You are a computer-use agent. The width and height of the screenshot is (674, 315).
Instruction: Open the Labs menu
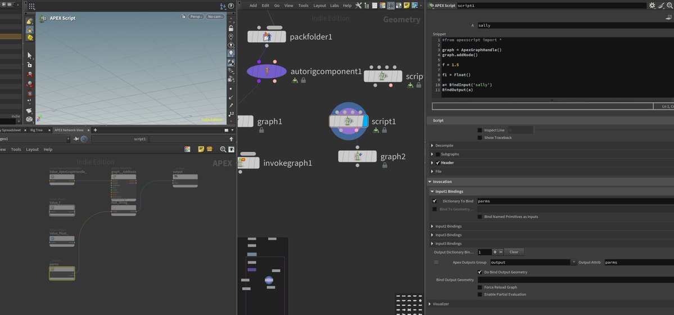(x=334, y=6)
